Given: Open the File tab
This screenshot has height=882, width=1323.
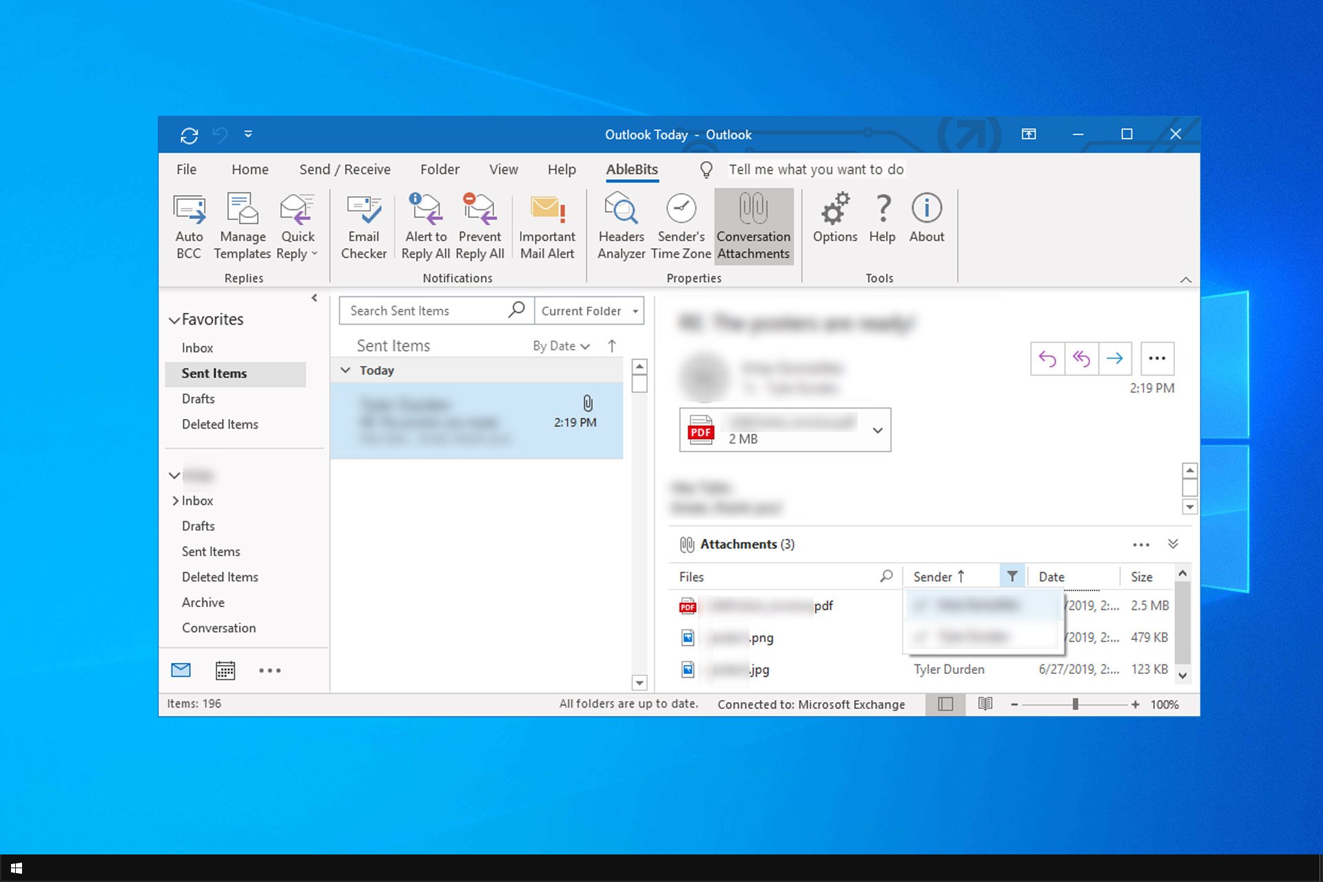Looking at the screenshot, I should (x=186, y=170).
